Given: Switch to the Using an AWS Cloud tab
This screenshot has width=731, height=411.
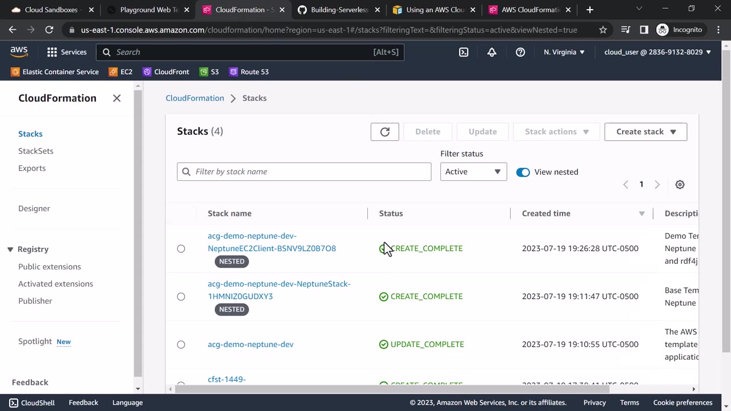Looking at the screenshot, I should [434, 10].
